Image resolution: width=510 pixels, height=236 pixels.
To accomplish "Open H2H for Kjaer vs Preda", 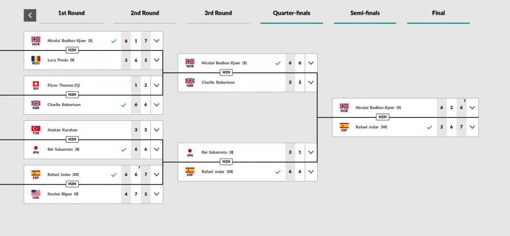I will (x=72, y=50).
